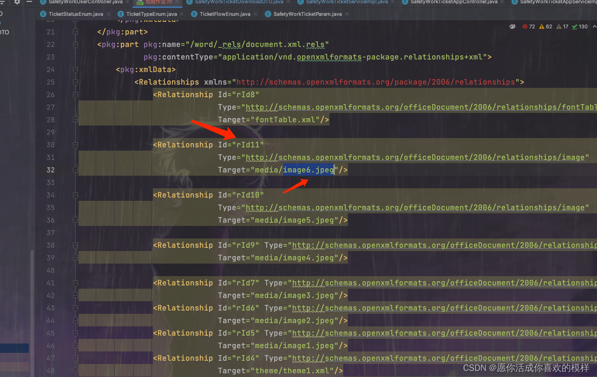
Task: Click the media/image2.jpeg target value
Action: 295,321
